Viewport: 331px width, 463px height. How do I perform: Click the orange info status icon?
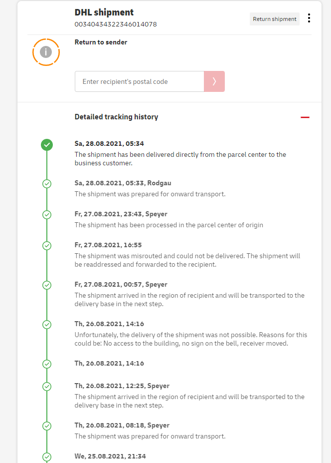[46, 51]
